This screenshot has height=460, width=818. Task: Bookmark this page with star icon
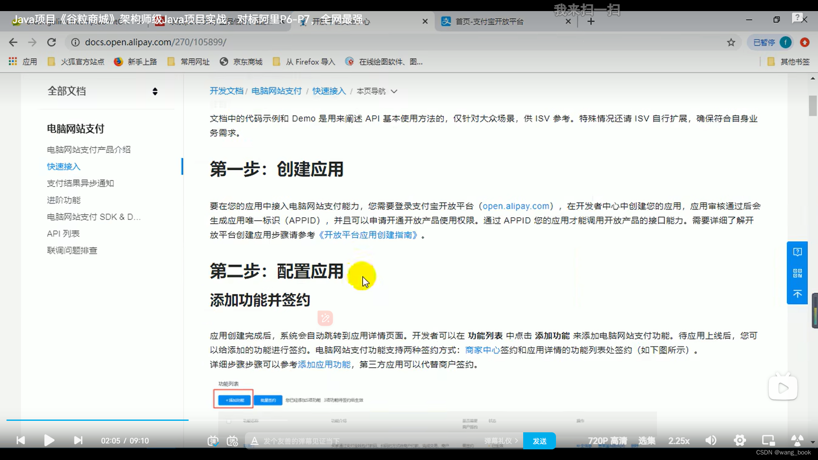click(x=731, y=42)
